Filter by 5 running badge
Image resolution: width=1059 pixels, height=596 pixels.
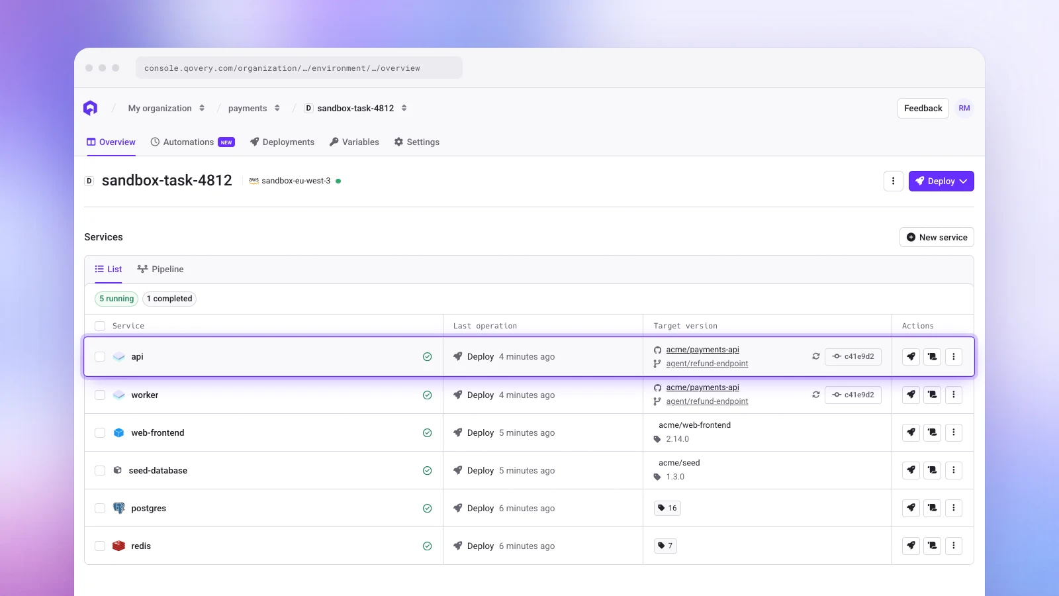[x=116, y=299]
